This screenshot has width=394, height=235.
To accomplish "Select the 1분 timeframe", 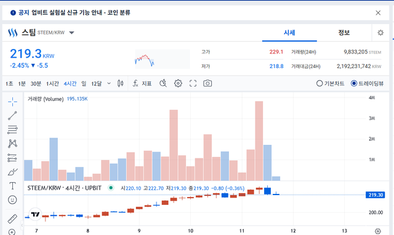I will (22, 83).
